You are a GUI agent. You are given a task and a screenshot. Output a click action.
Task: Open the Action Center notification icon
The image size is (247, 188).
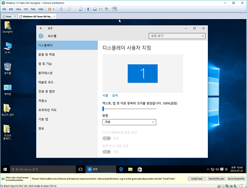222,169
